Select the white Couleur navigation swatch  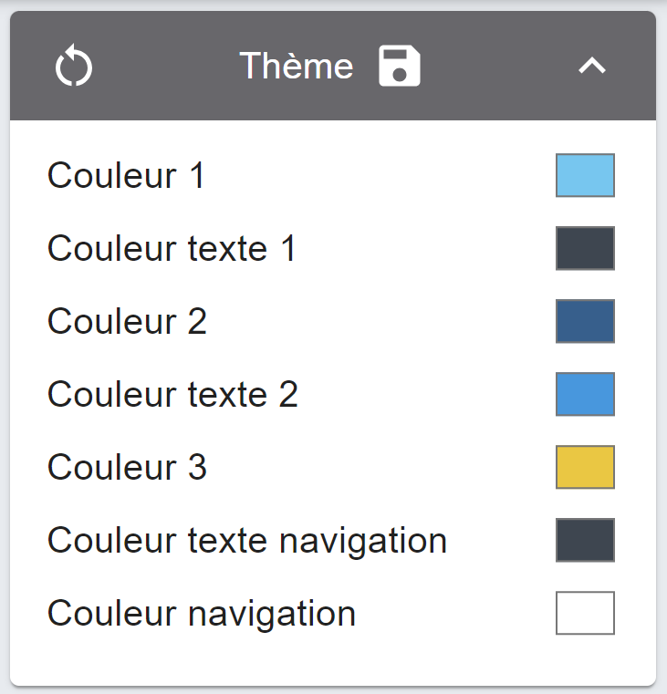click(x=585, y=613)
